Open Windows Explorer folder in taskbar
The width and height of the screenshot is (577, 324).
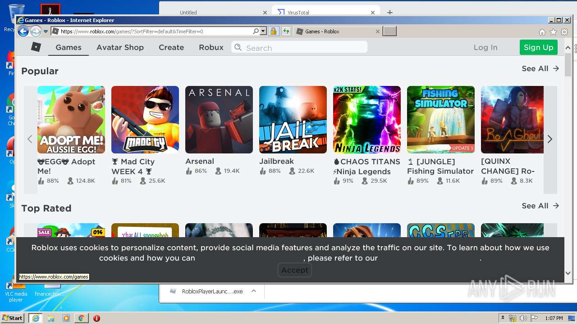[x=51, y=318]
